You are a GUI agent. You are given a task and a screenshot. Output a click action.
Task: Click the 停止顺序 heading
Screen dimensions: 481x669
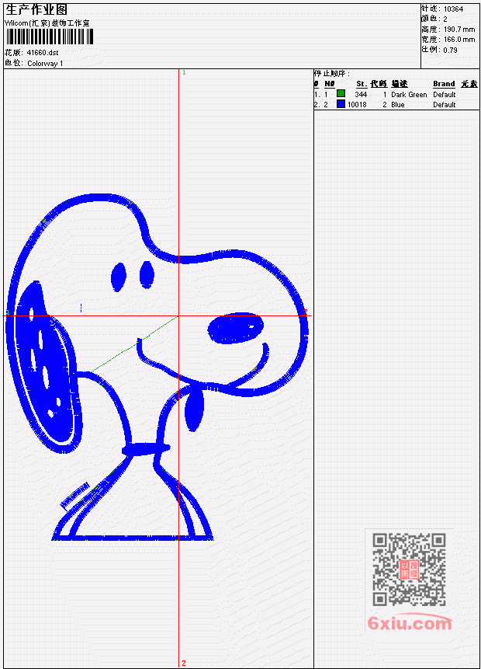pyautogui.click(x=332, y=73)
